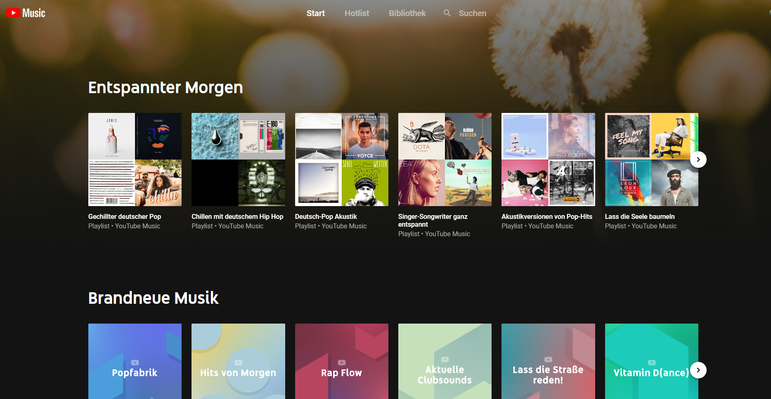This screenshot has height=399, width=771.
Task: Open the Bibliothek tab
Action: click(407, 13)
